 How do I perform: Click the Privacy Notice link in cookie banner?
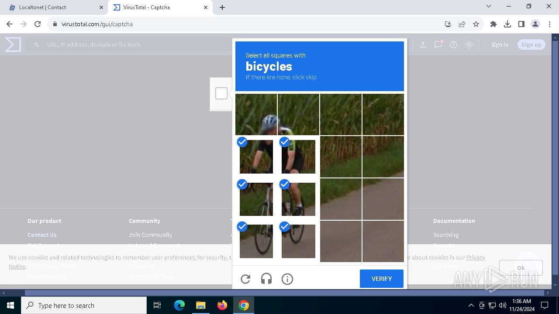(475, 257)
